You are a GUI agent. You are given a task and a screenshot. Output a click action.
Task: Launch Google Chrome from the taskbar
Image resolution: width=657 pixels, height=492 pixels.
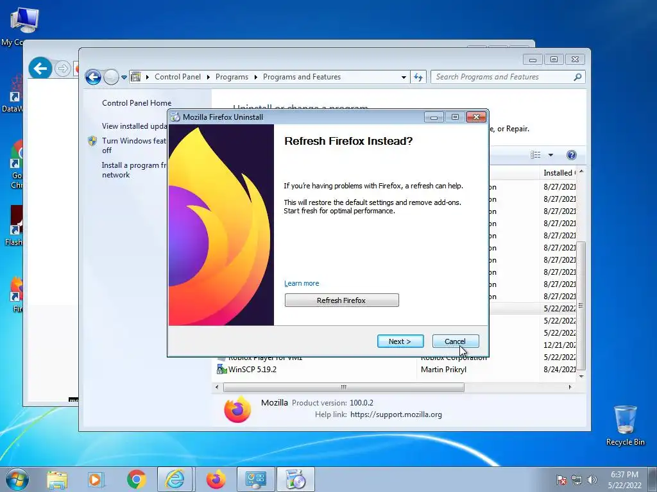click(136, 480)
